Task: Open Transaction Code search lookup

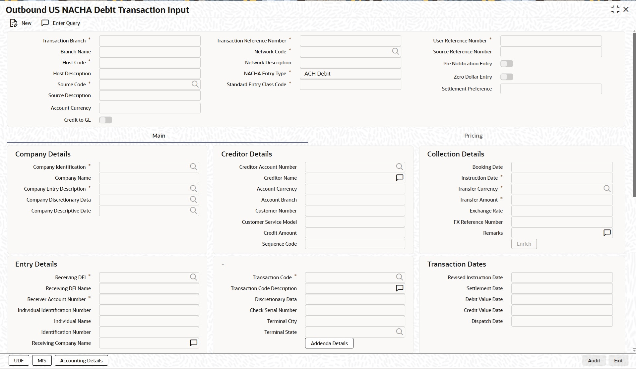Action: point(400,277)
